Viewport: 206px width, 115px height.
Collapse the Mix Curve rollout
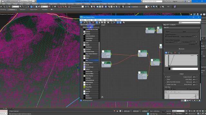(182, 49)
